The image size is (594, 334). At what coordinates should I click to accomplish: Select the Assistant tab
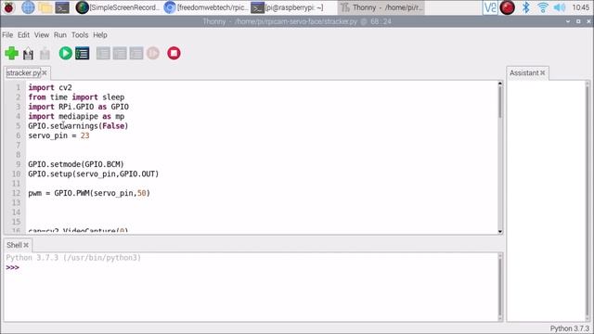tap(523, 72)
